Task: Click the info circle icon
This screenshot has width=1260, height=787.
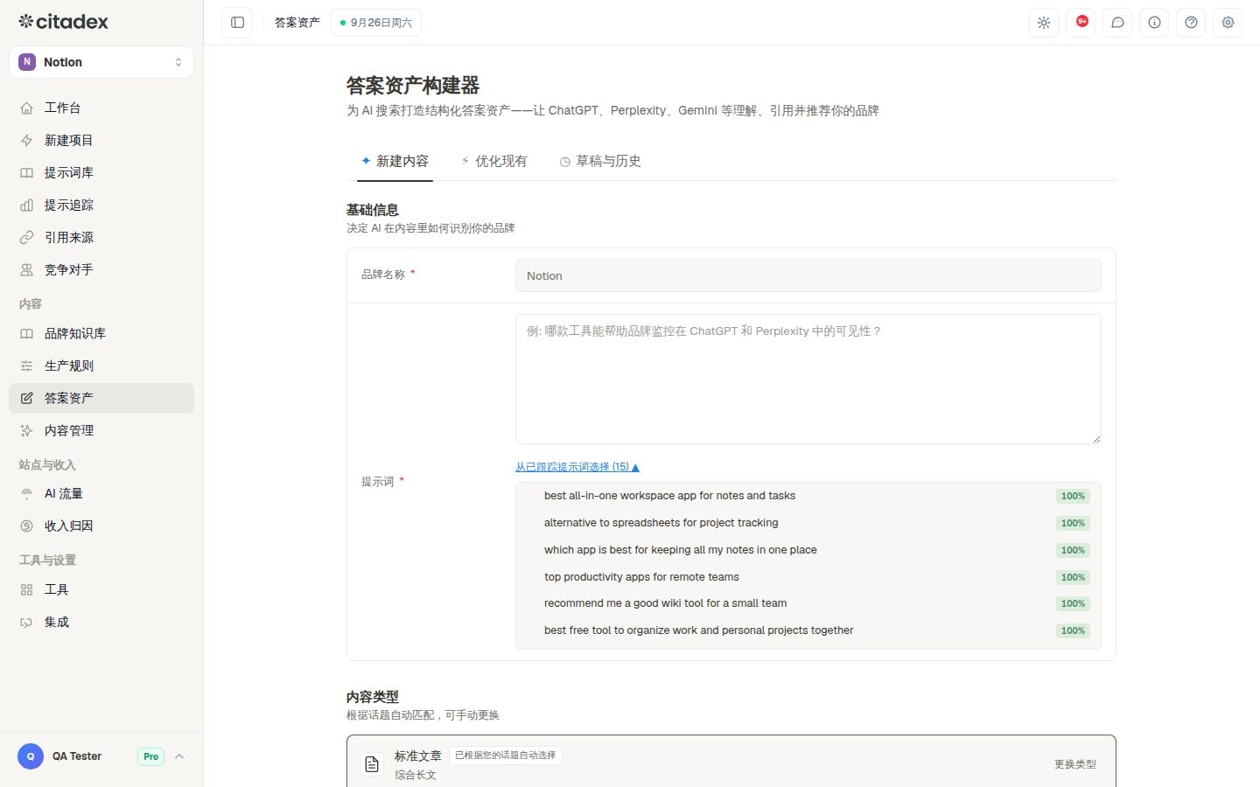Action: coord(1154,23)
